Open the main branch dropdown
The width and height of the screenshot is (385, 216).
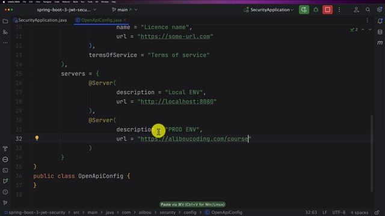pos(125,10)
